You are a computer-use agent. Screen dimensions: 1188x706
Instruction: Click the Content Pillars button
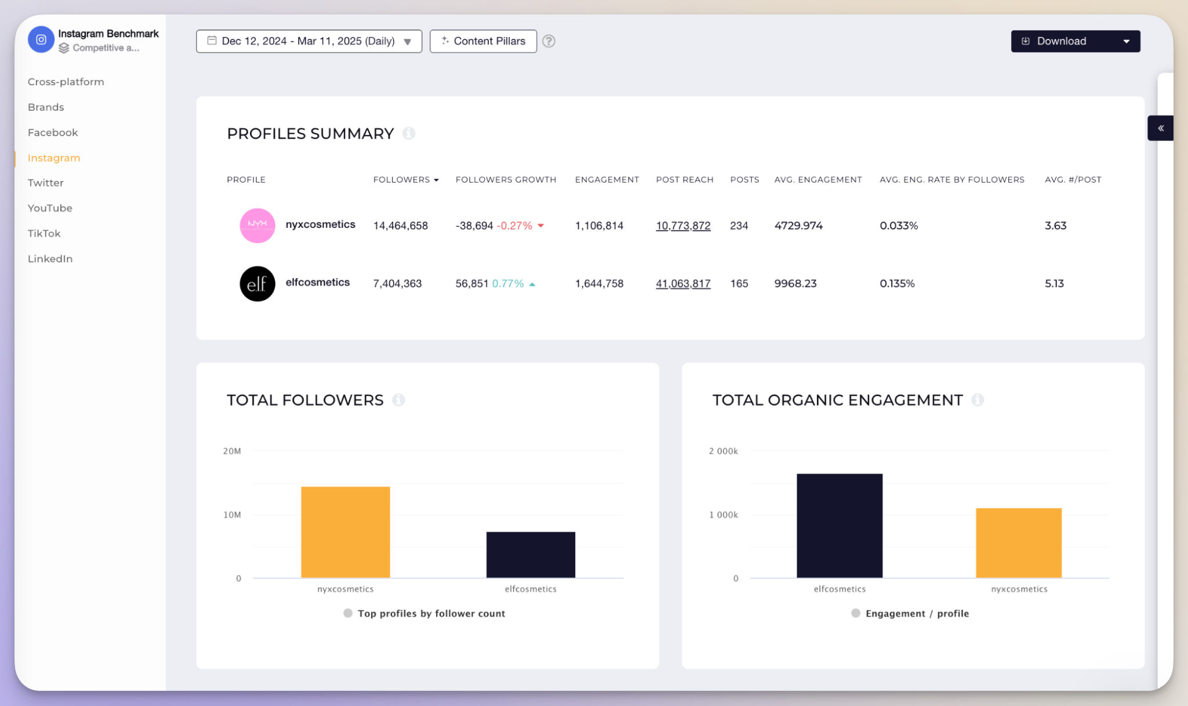(483, 41)
